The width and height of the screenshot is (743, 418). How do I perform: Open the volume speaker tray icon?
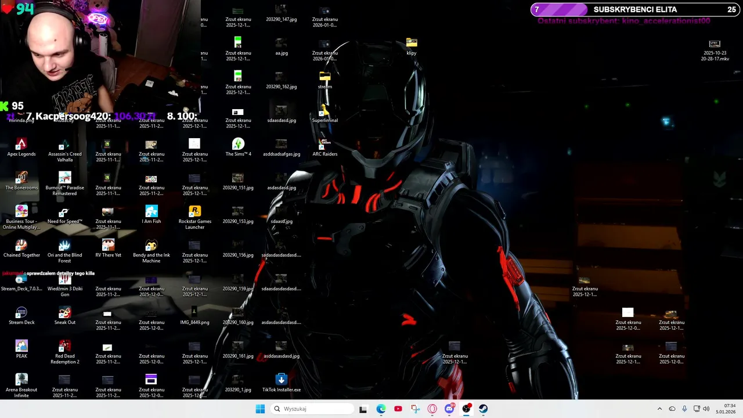pos(706,409)
